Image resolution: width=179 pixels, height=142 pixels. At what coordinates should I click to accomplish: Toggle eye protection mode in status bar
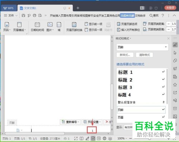110,138
